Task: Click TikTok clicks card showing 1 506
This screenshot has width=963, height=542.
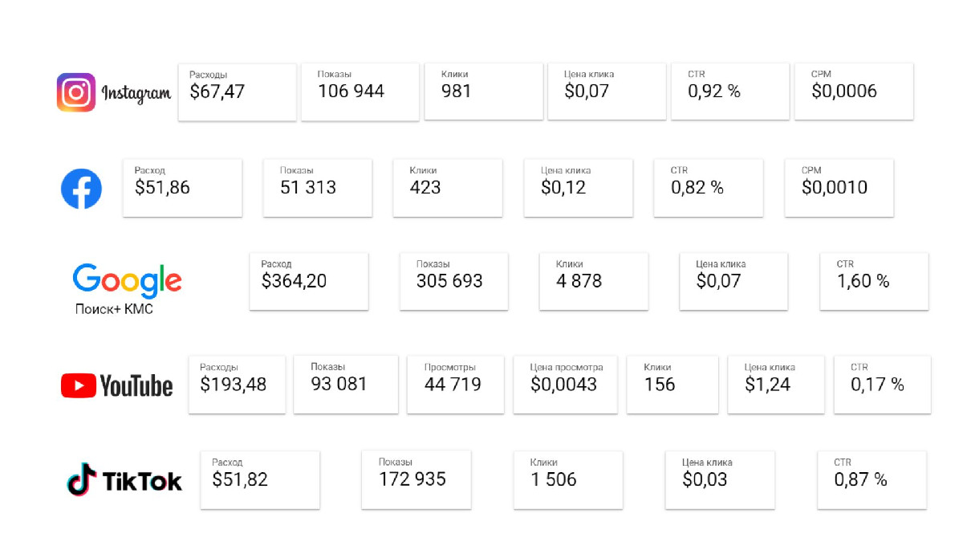Action: pos(568,479)
